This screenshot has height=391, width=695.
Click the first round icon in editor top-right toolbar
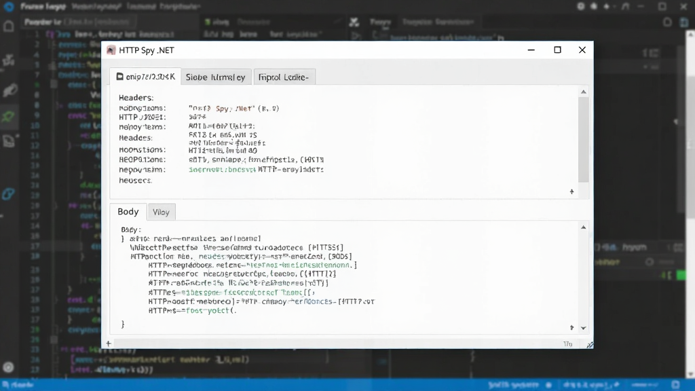[581, 6]
